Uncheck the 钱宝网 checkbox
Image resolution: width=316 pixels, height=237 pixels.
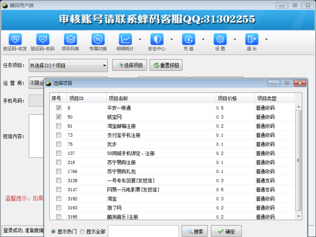point(59,117)
